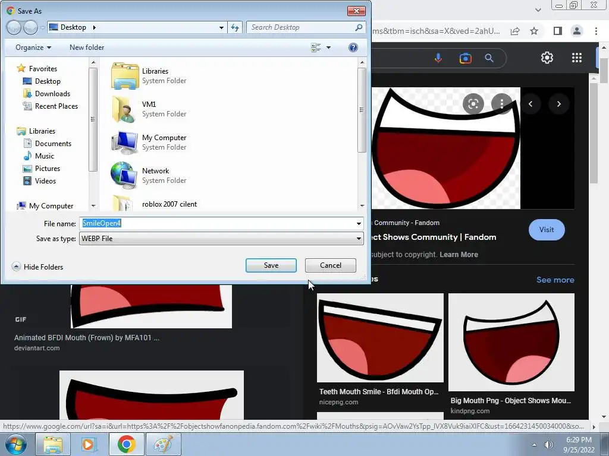
Task: Show hidden system tray icons
Action: click(x=534, y=445)
